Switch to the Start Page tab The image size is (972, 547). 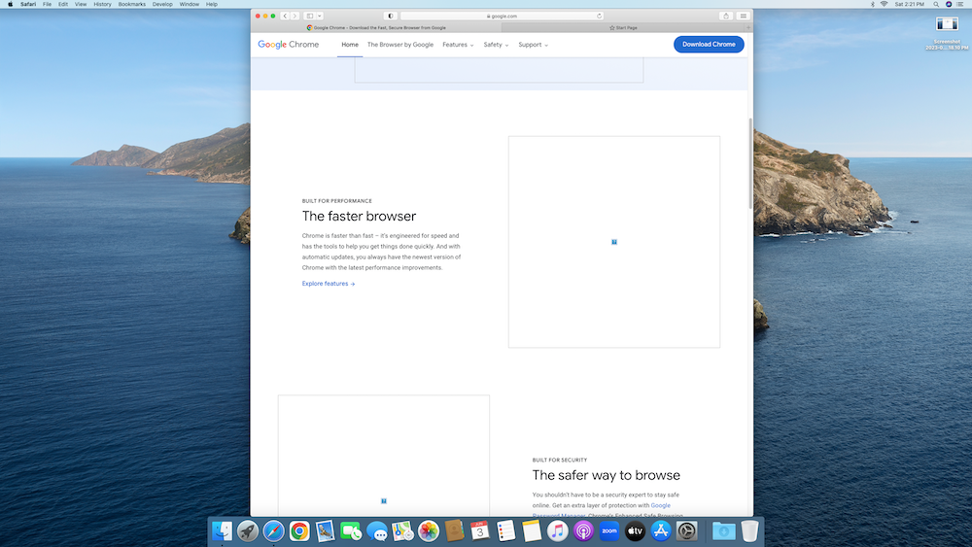pyautogui.click(x=623, y=28)
